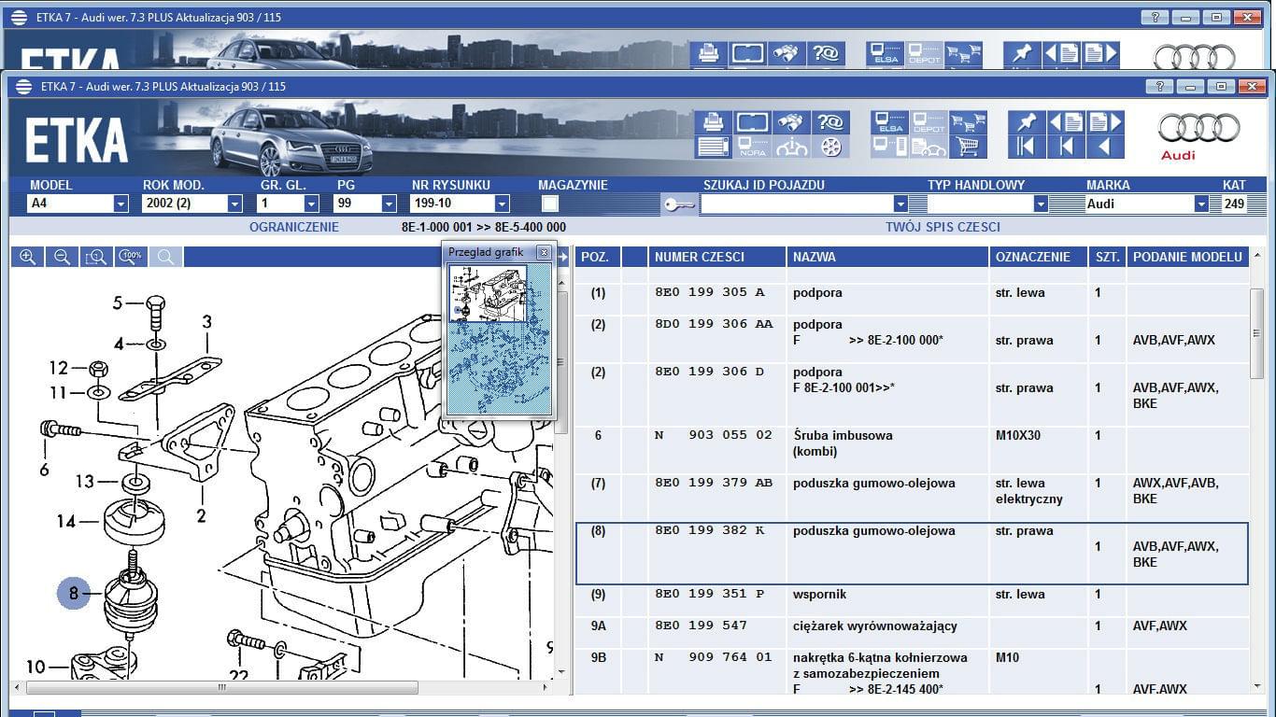This screenshot has height=717, width=1276.
Task: Click the multiple shopping carts icon in front window
Action: pos(968,122)
